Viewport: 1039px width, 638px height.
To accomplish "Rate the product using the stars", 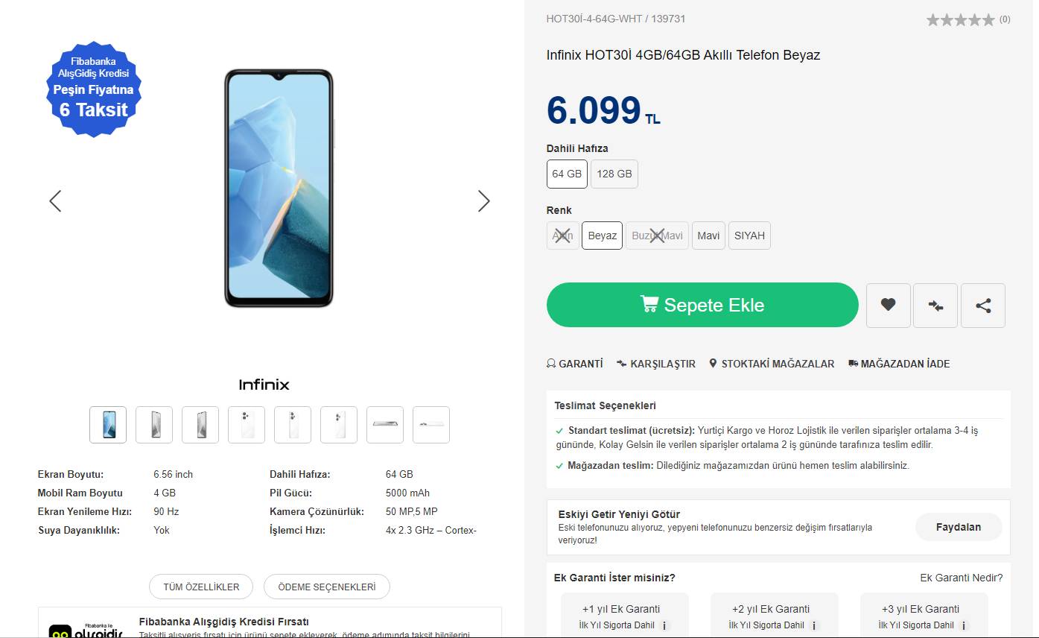I will point(960,20).
